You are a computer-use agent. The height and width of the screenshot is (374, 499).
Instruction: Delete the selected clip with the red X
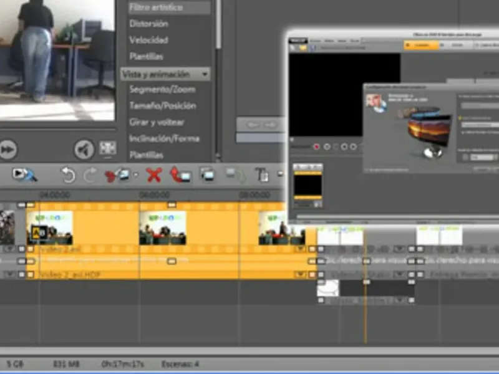tap(154, 175)
